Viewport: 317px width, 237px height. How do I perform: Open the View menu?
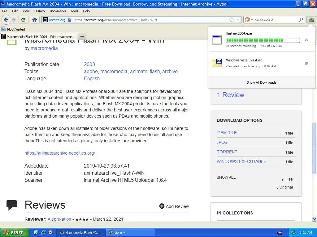26,11
